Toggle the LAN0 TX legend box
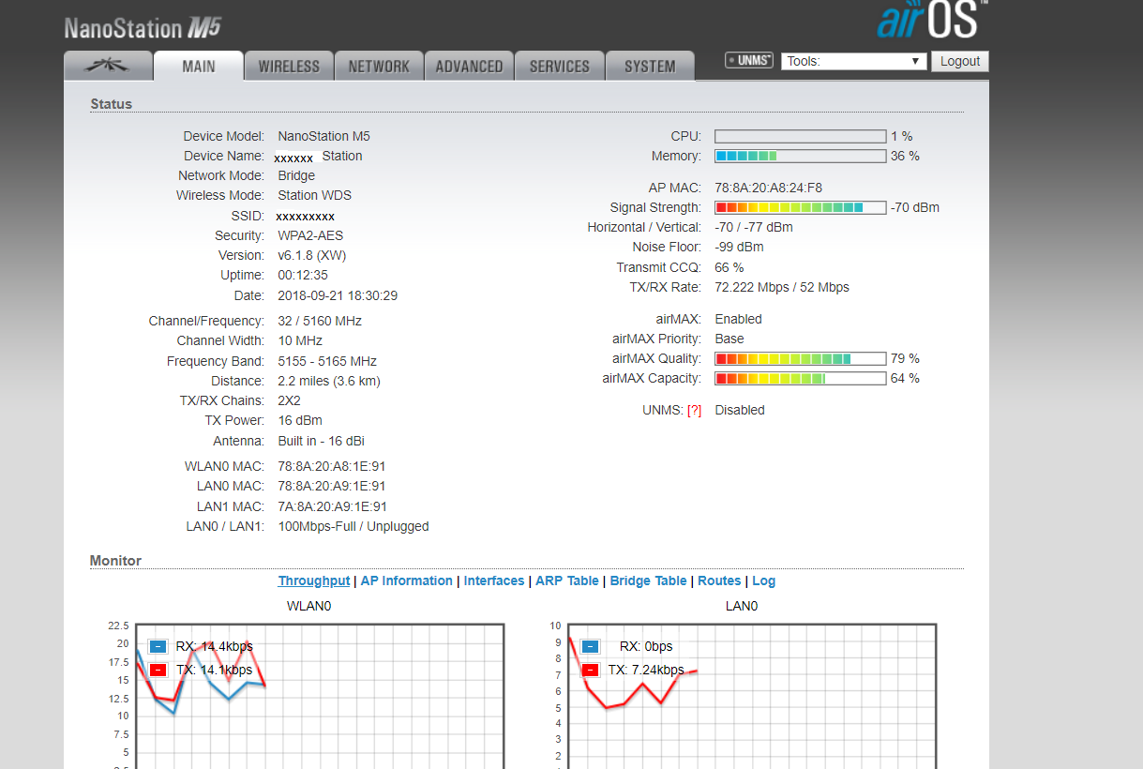This screenshot has width=1143, height=769. point(590,670)
